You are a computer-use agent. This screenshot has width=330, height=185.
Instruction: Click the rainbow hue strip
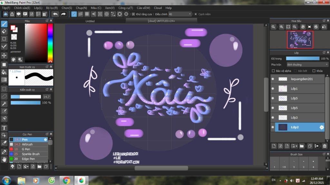50,43
